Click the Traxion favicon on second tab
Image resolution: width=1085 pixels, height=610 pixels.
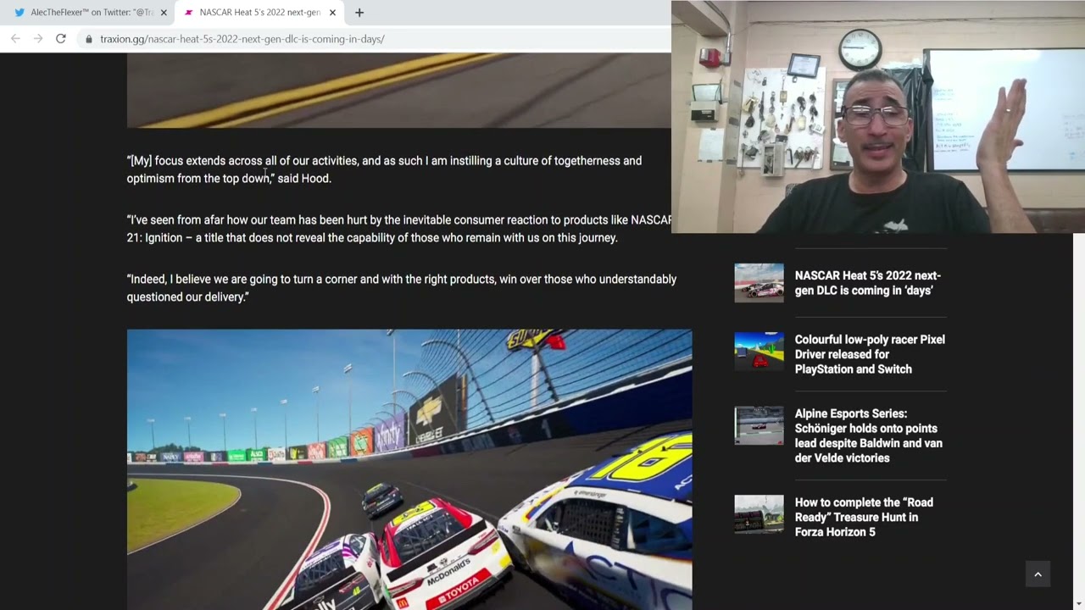click(x=188, y=13)
